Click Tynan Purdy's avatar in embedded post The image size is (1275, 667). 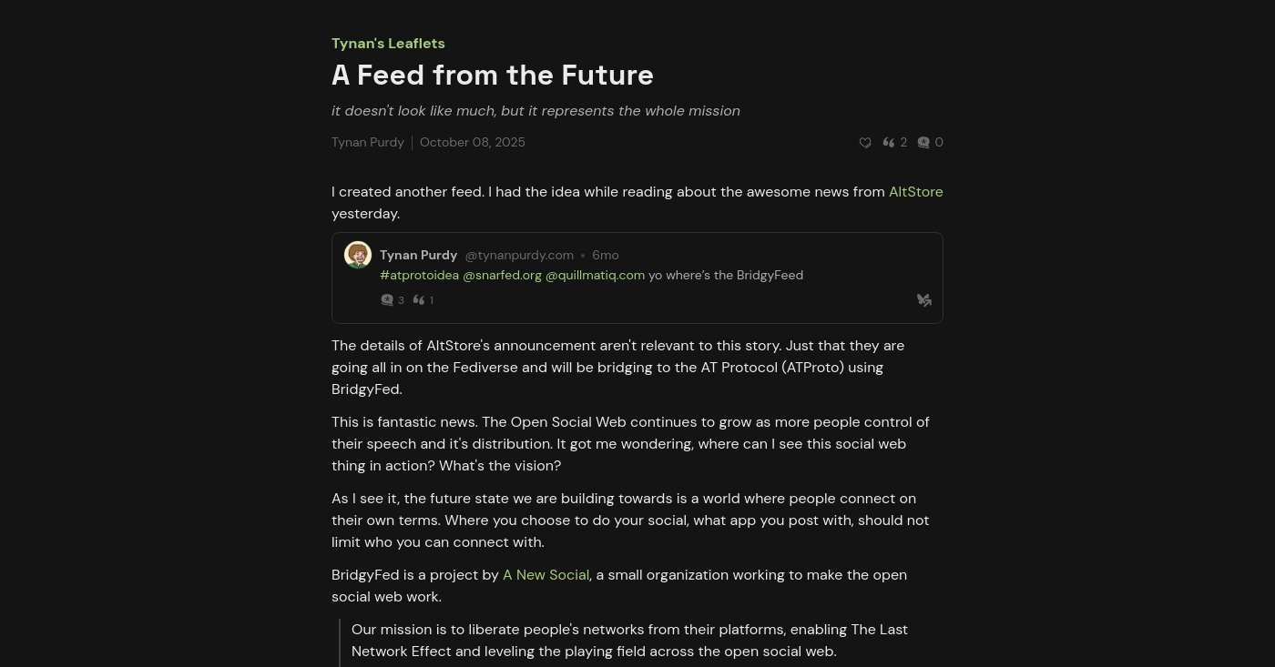click(358, 255)
